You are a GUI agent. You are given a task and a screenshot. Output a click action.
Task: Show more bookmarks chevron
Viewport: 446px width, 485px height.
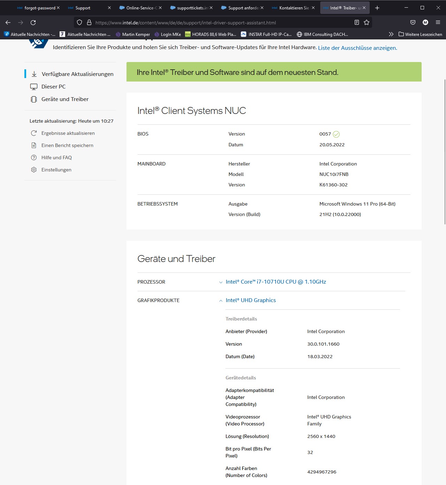391,34
